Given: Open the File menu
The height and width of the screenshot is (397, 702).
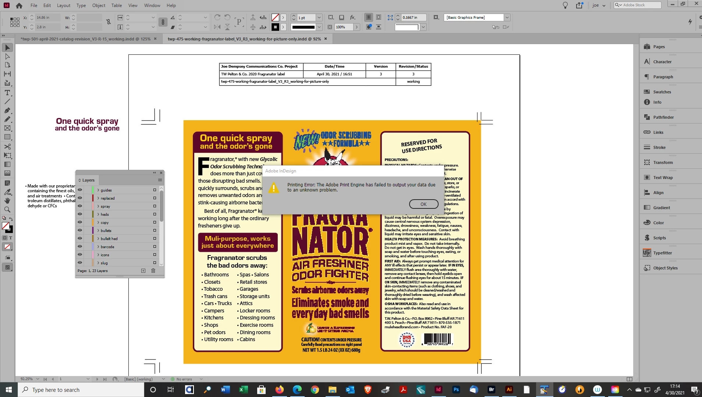Looking at the screenshot, I should 34,5.
